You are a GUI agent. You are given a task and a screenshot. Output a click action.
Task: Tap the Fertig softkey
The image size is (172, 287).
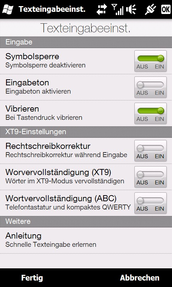click(32, 278)
